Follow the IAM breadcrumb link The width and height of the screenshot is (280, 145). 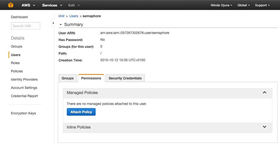[x=61, y=16]
